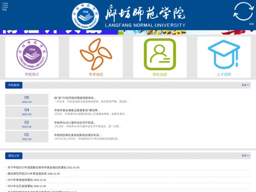Click summary text 2月4日，共青团河北省委组织线上

coord(90,114)
